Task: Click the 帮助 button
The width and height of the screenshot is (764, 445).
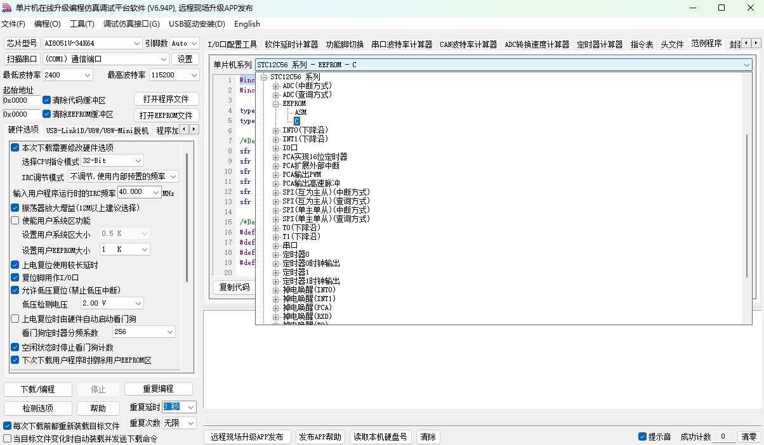Action: 98,408
